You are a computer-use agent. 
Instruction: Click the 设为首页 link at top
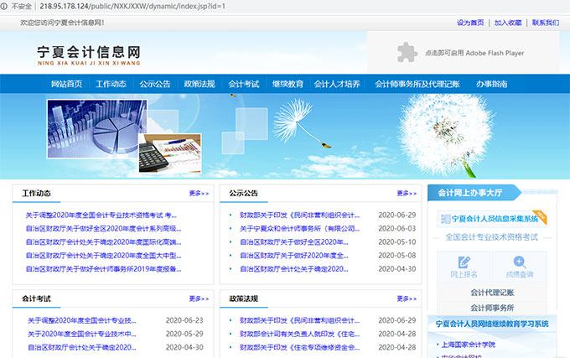click(470, 23)
